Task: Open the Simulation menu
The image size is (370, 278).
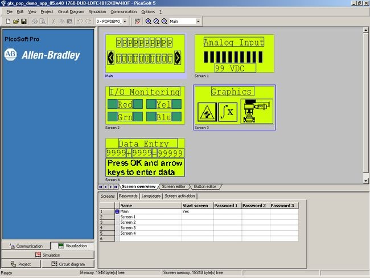Action: coord(97,11)
